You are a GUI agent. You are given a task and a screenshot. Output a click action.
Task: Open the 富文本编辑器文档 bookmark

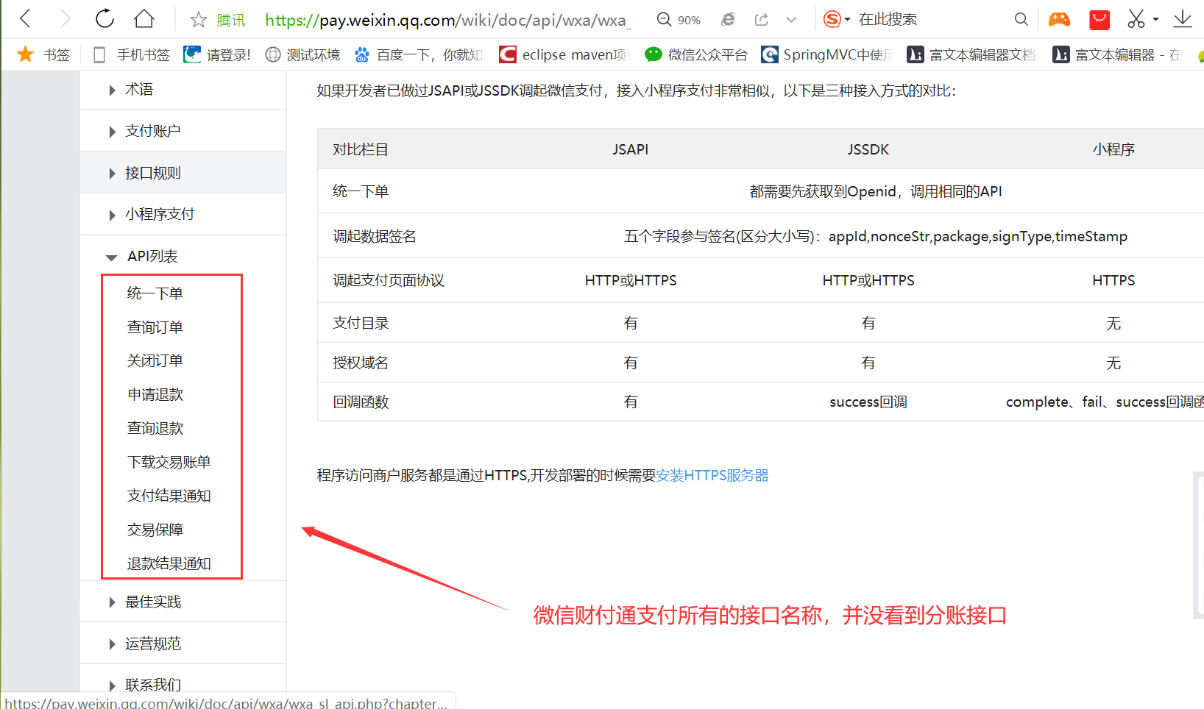(971, 54)
